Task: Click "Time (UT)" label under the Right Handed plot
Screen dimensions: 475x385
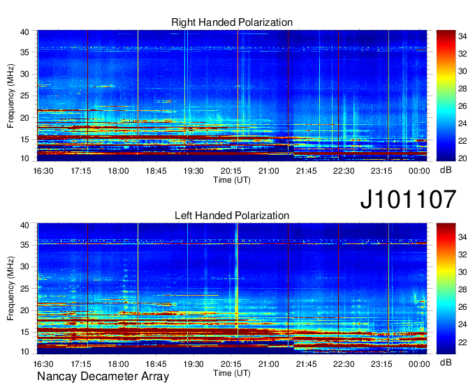Action: click(232, 180)
